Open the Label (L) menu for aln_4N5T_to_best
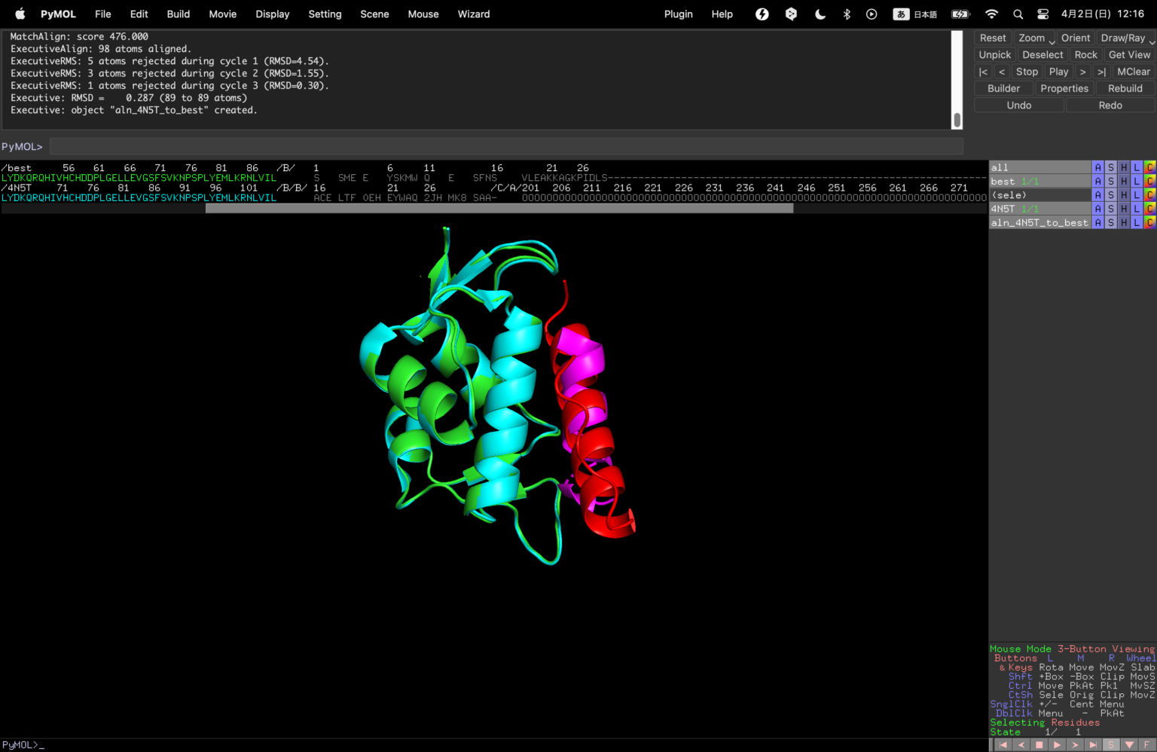The width and height of the screenshot is (1157, 752). (1136, 223)
